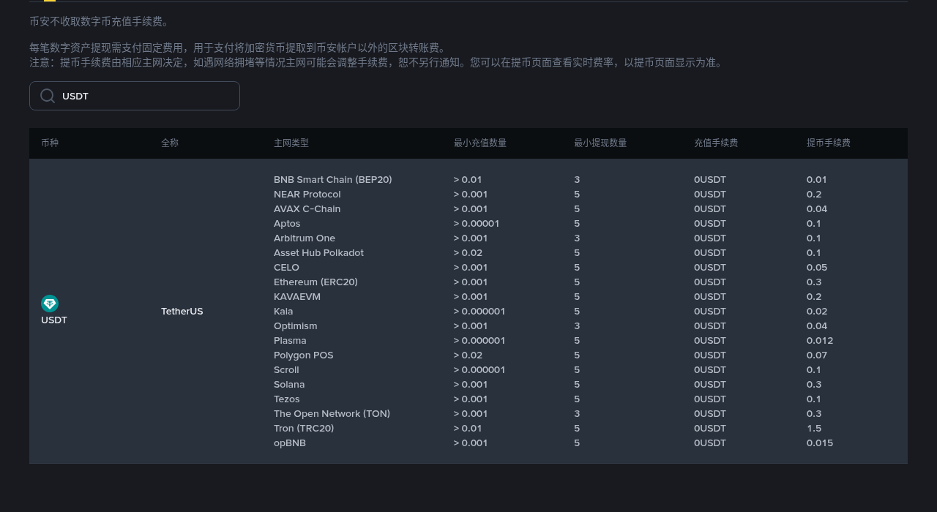Select AVAX C-Chain network row
The height and width of the screenshot is (512, 937).
(307, 209)
